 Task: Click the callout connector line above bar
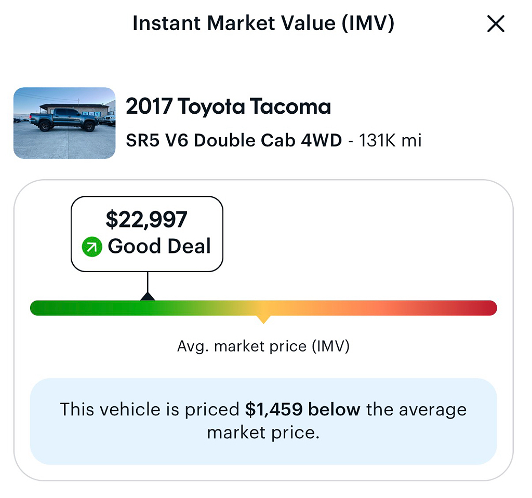point(148,282)
